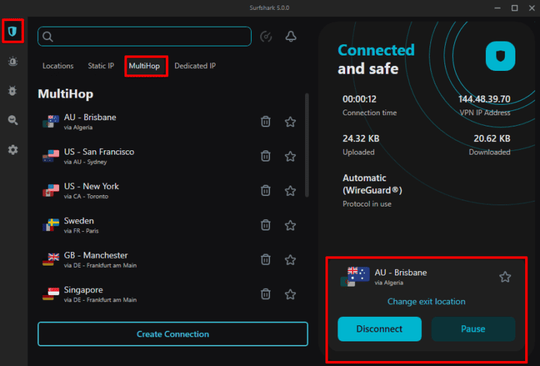This screenshot has width=540, height=366.
Task: Select GB - Manchester via Frankfurt
Action: click(x=169, y=260)
